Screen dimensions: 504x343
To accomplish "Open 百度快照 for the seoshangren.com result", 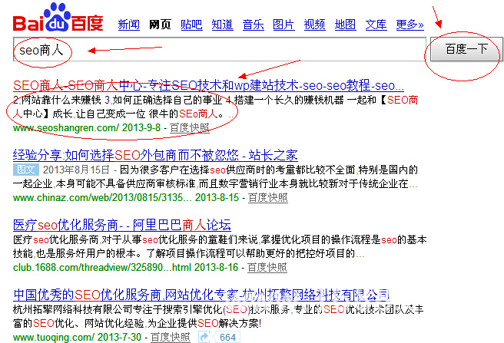I will (190, 128).
